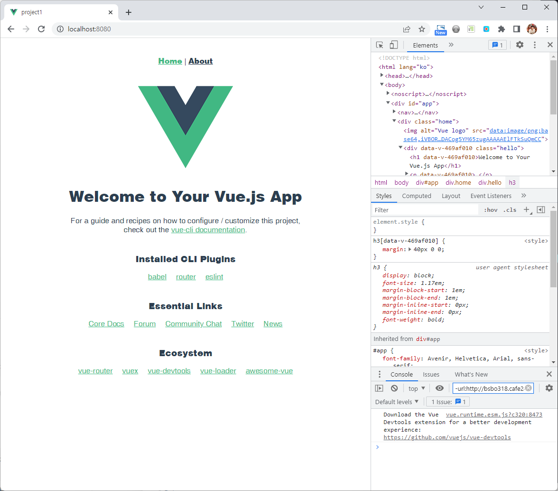Open the top context dropdown
This screenshot has height=491, width=558.
(417, 388)
